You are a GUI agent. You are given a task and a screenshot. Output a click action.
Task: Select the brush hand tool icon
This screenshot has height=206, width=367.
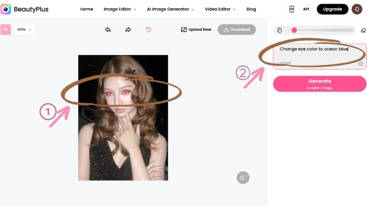click(279, 30)
